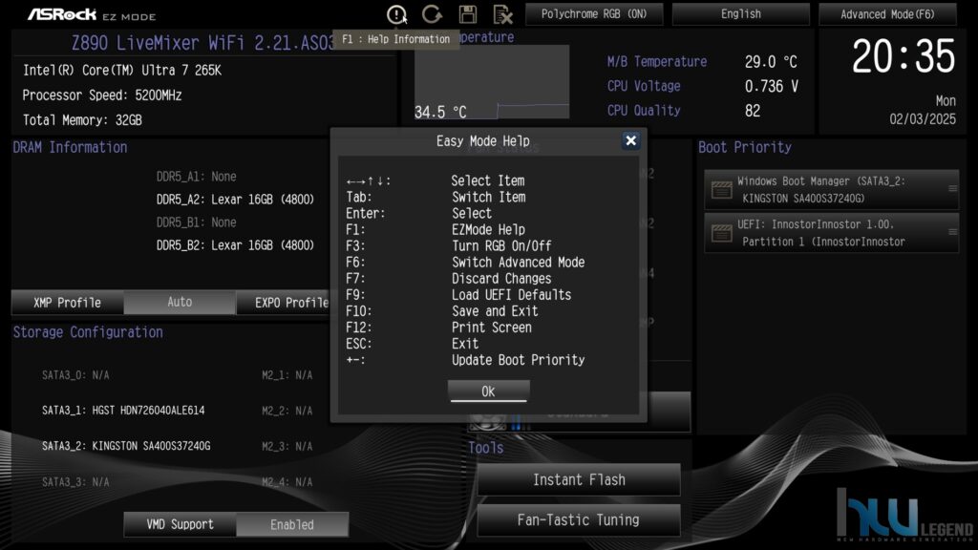Click the SATA3_3: N/A entry
Image resolution: width=978 pixels, height=550 pixels.
coord(74,481)
